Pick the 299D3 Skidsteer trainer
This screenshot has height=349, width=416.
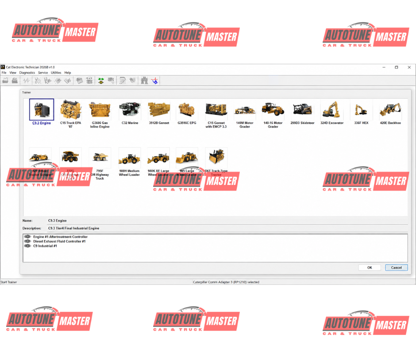tap(302, 109)
